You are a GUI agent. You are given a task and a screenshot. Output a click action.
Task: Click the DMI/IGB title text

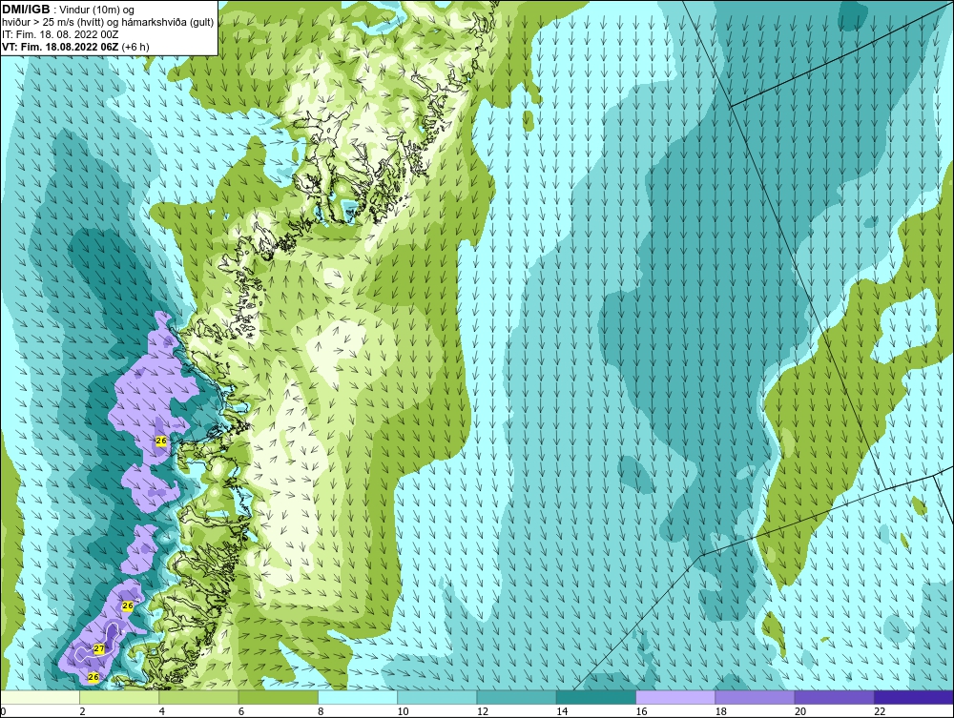tap(26, 10)
